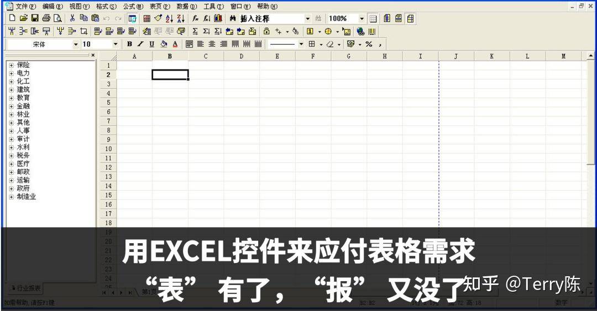Click the barcode icon
Image resolution: width=597 pixels, height=311 pixels.
pos(372,31)
